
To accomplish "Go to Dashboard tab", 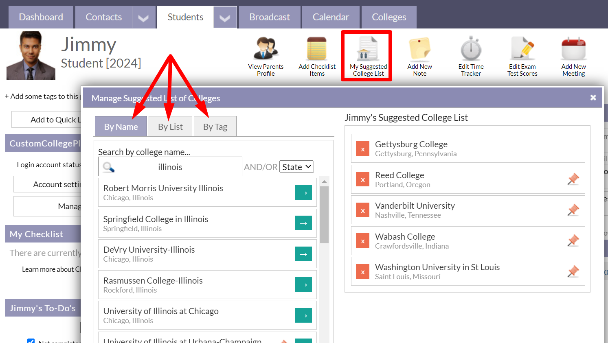I will 41,17.
